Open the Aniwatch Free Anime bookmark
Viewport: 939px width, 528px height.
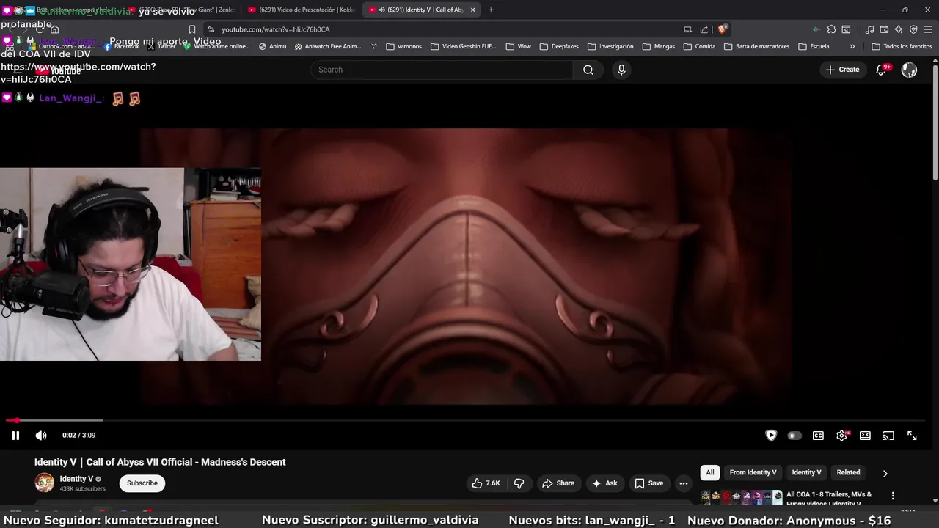click(x=328, y=46)
